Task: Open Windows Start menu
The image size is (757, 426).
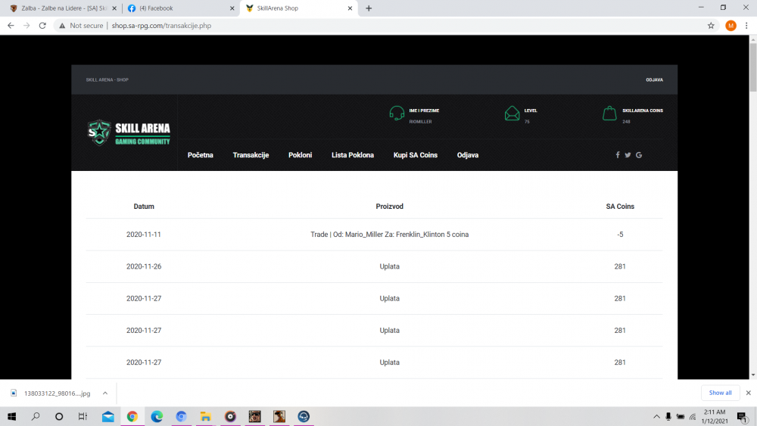Action: (12, 417)
